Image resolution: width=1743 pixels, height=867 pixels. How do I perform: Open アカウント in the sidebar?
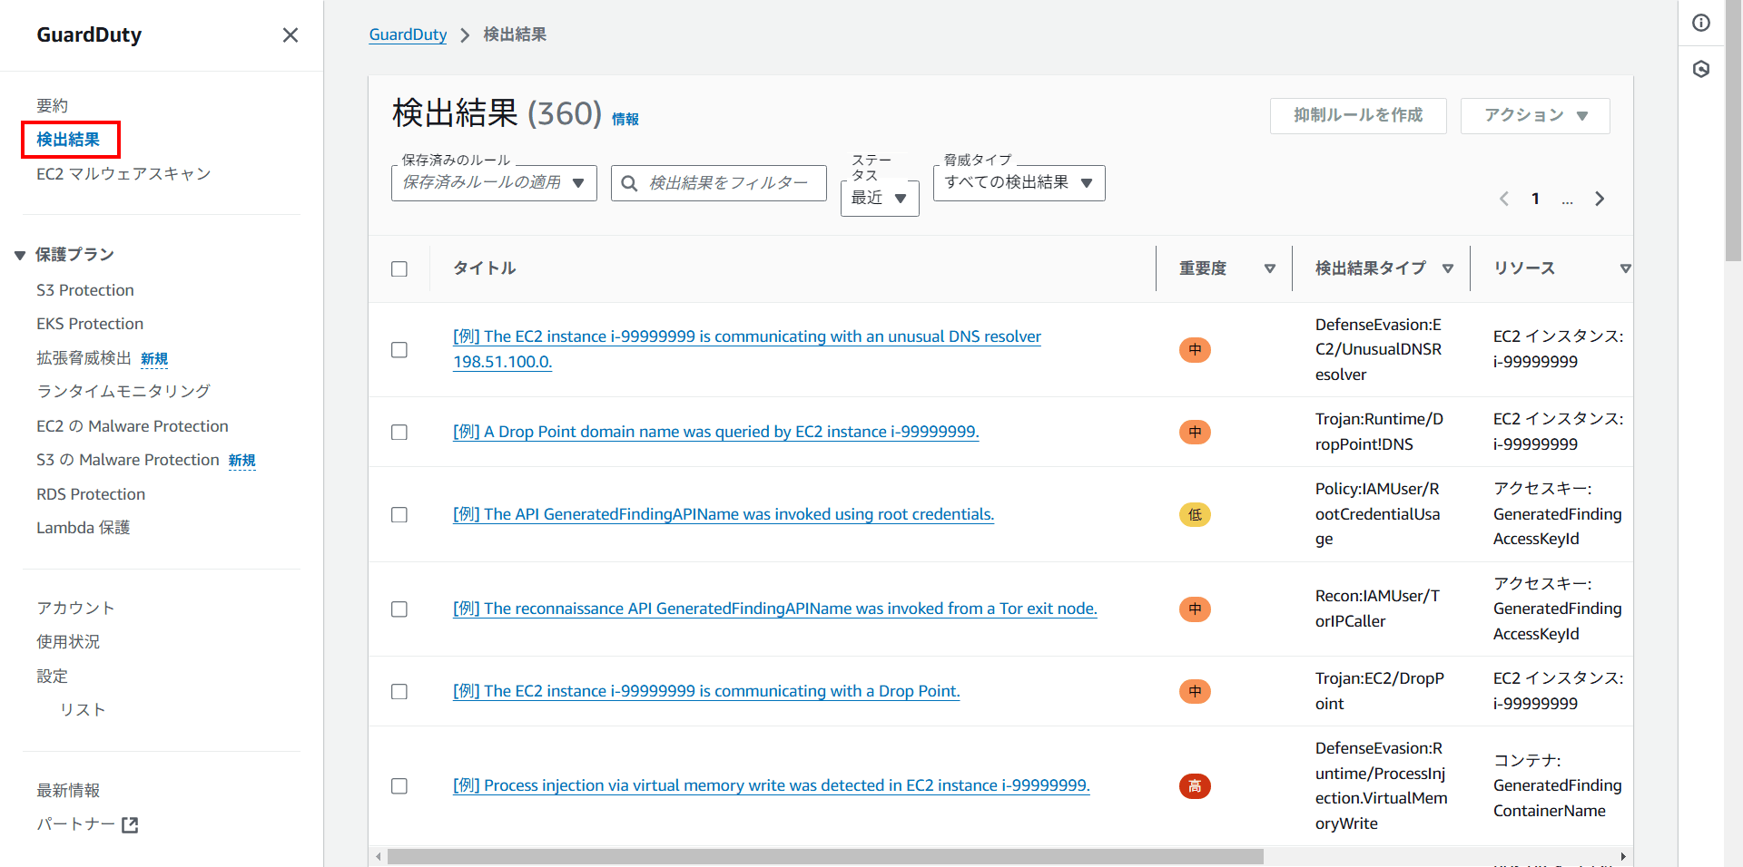(75, 609)
